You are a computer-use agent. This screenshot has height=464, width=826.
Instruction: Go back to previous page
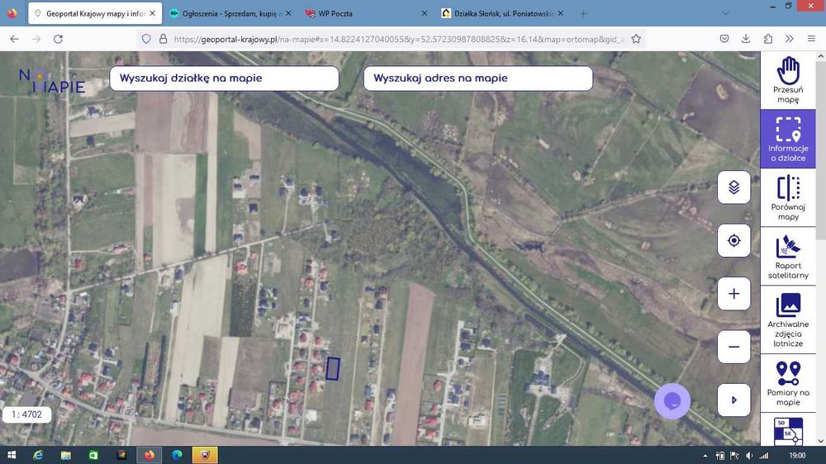coord(14,39)
